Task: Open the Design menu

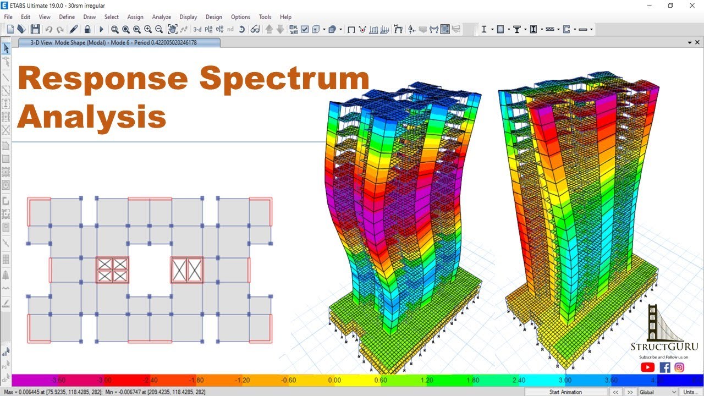Action: click(x=214, y=17)
